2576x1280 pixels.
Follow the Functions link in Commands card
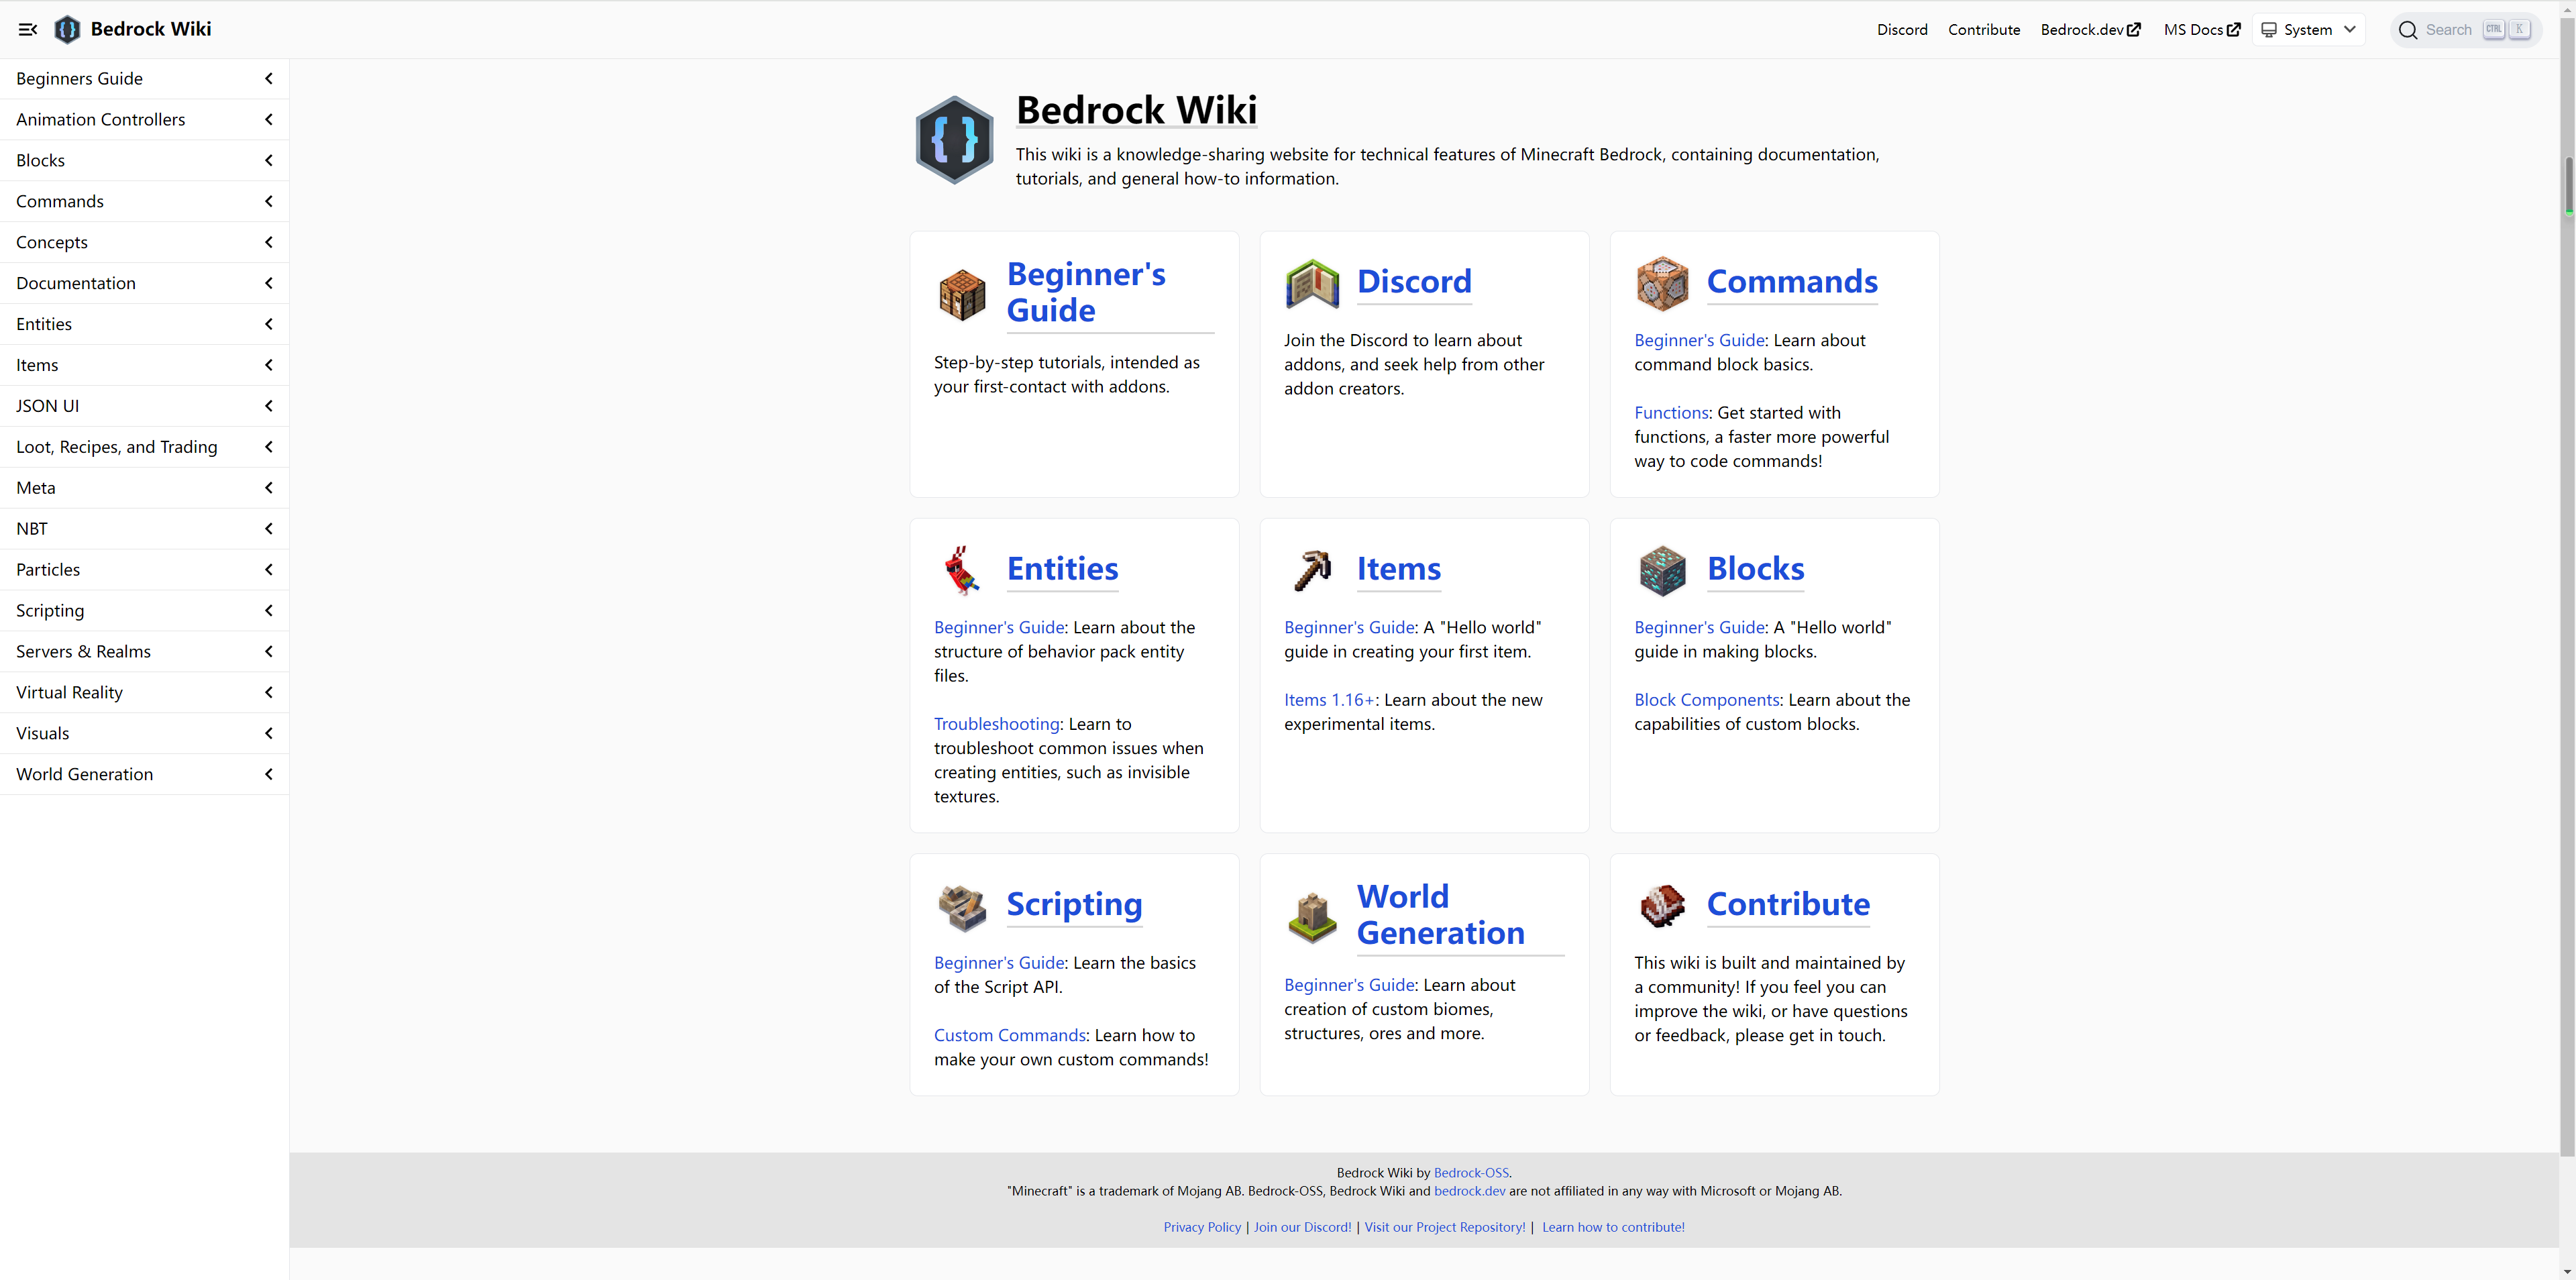pos(1671,413)
